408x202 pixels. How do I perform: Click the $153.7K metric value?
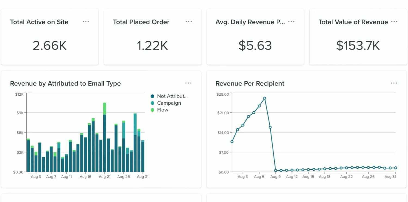click(358, 46)
